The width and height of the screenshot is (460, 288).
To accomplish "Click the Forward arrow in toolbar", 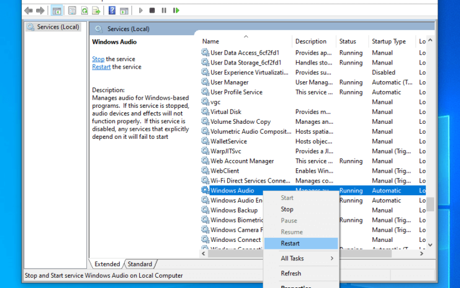I will 40,11.
